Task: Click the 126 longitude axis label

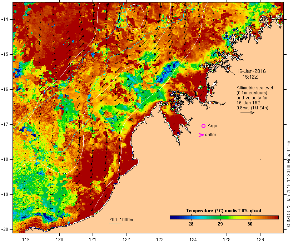Action: (x=260, y=239)
